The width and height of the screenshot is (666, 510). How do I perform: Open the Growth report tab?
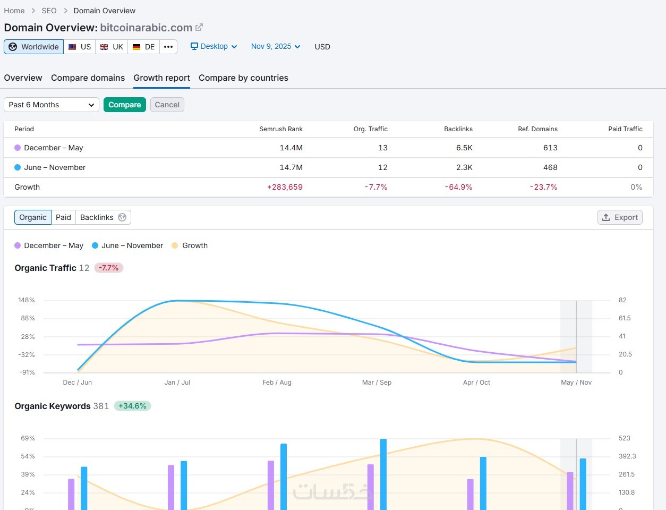pyautogui.click(x=161, y=78)
